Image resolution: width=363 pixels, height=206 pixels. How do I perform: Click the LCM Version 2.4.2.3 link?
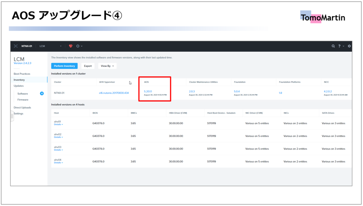point(22,63)
